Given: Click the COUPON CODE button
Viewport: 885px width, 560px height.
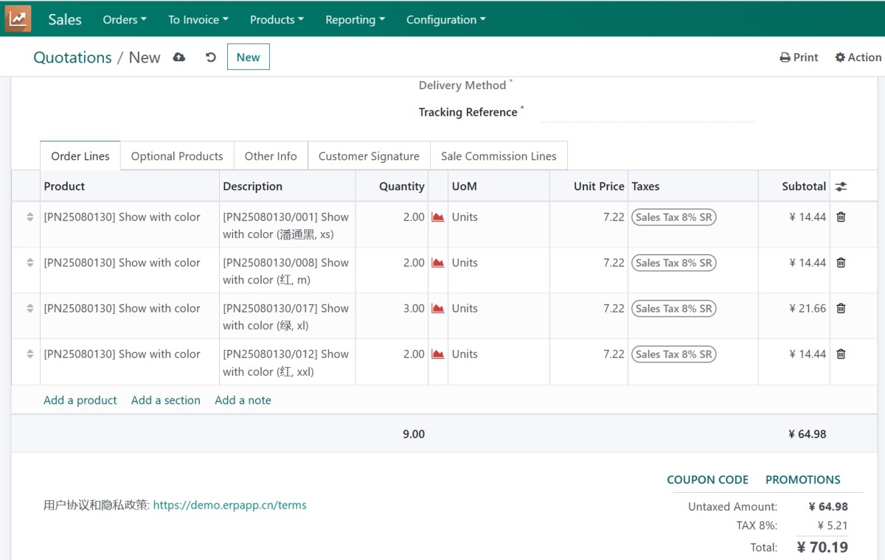Looking at the screenshot, I should pyautogui.click(x=707, y=480).
